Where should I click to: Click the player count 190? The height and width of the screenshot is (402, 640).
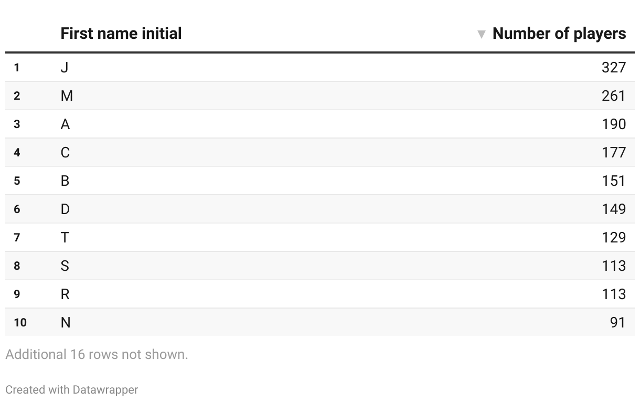click(x=613, y=124)
